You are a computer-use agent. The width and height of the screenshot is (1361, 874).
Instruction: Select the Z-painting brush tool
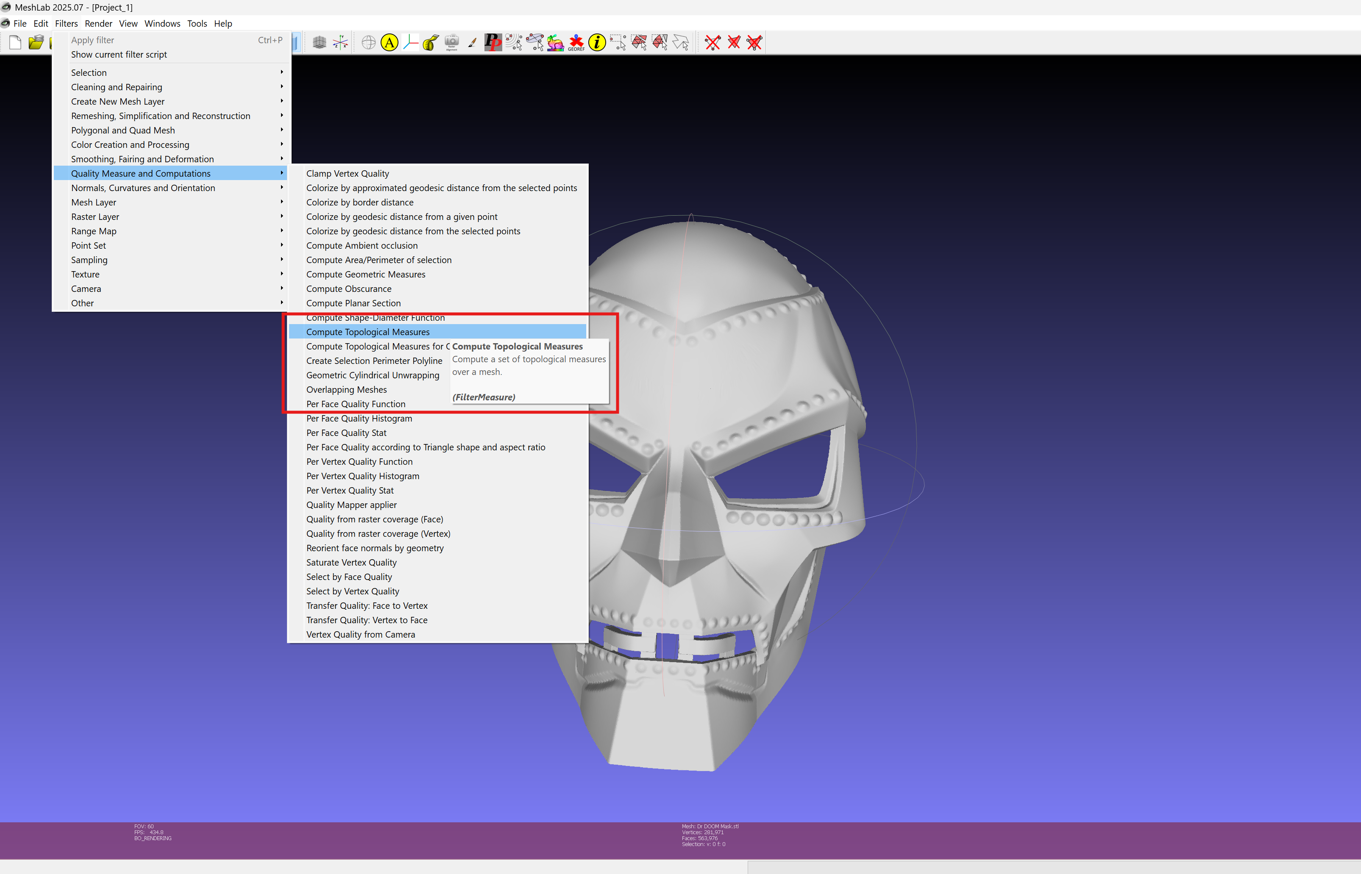click(x=473, y=42)
